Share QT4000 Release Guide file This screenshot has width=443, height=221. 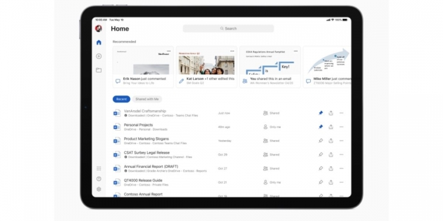pyautogui.click(x=331, y=182)
